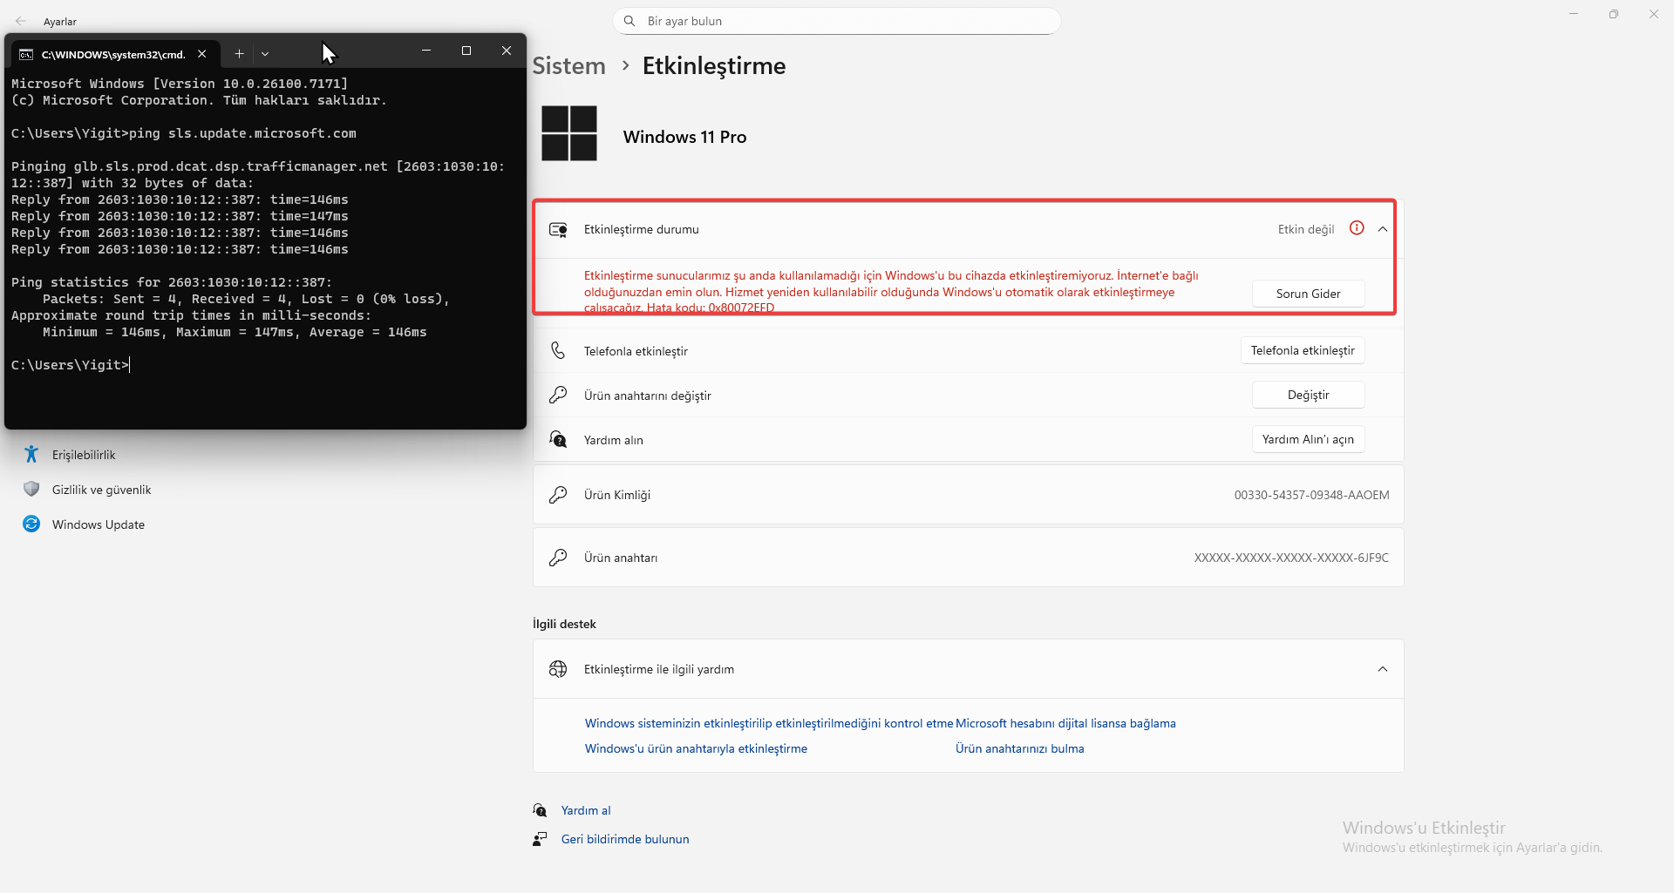Click the Erişilebilirlik accessibility icon
The height and width of the screenshot is (893, 1674).
point(31,454)
